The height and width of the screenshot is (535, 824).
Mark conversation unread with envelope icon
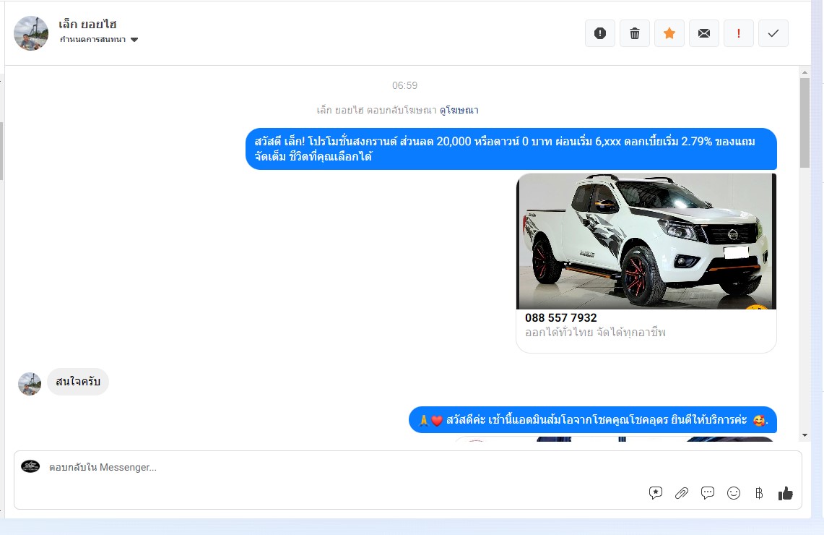pyautogui.click(x=703, y=33)
